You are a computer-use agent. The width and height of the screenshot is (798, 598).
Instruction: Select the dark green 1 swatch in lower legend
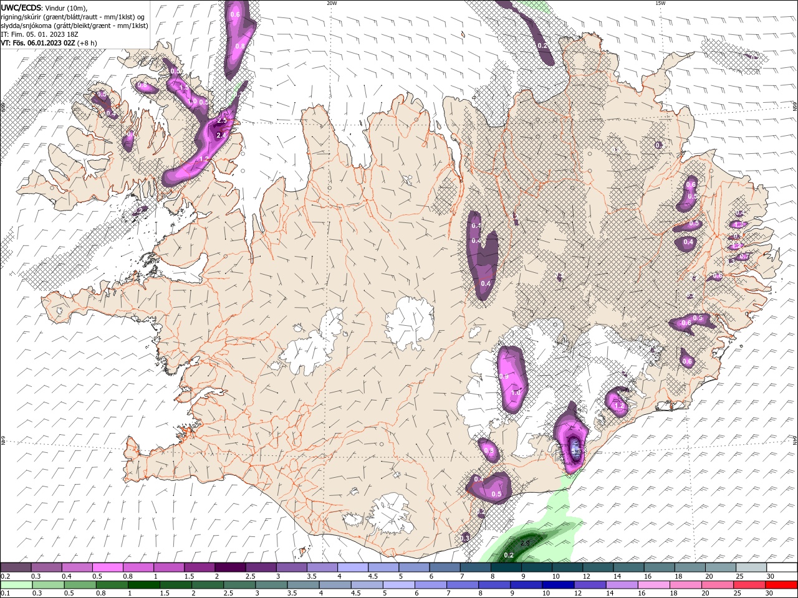pyautogui.click(x=143, y=585)
